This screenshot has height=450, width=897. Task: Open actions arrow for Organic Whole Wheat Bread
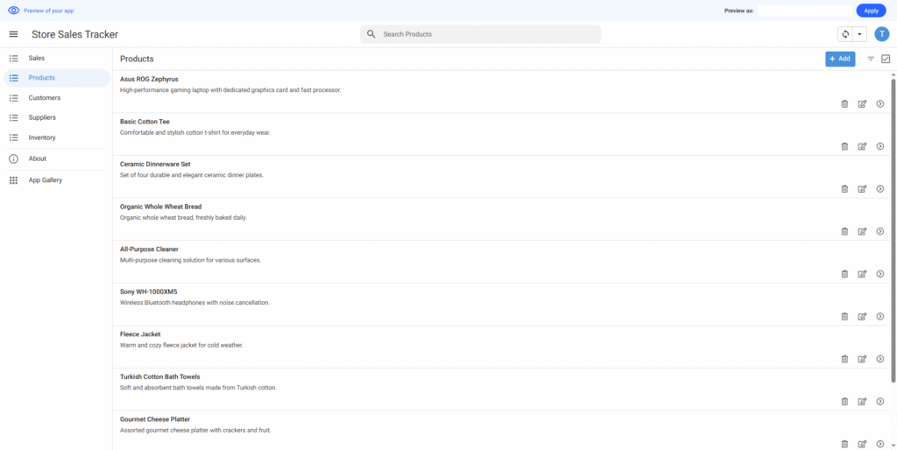click(x=879, y=231)
